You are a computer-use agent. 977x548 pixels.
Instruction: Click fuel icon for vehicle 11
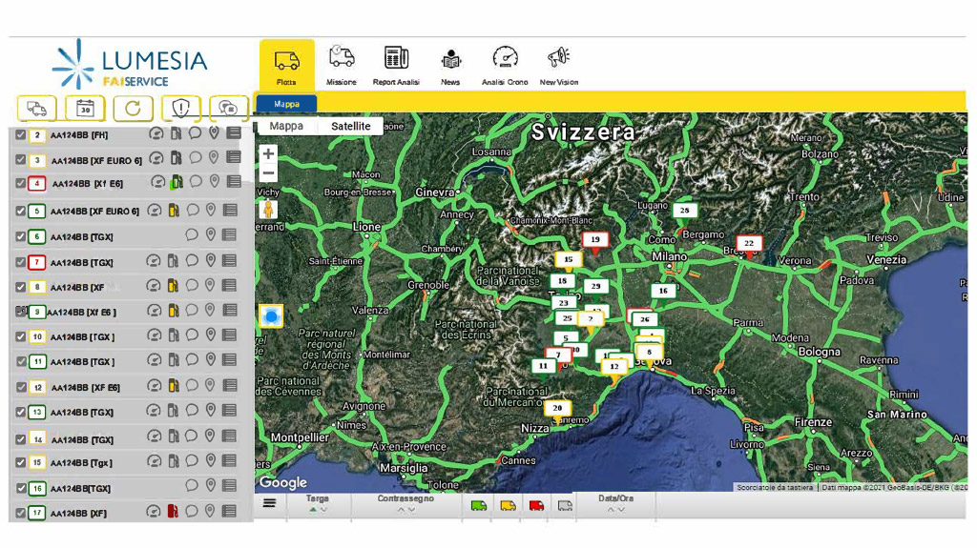click(x=173, y=360)
